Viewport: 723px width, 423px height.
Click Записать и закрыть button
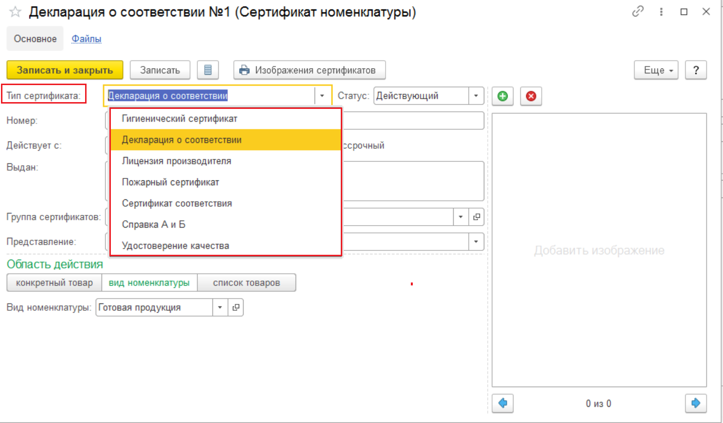[x=65, y=70]
